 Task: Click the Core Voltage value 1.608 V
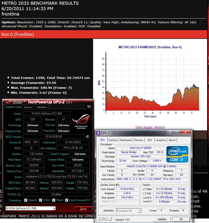coord(157,161)
